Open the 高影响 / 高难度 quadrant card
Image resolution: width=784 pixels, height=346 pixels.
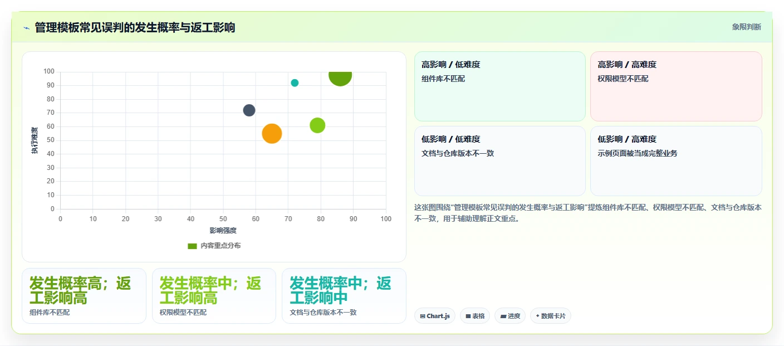tap(676, 86)
